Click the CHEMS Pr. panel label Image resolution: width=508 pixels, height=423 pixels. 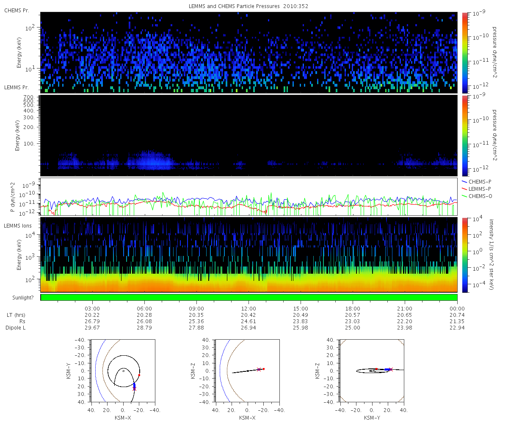click(x=17, y=11)
